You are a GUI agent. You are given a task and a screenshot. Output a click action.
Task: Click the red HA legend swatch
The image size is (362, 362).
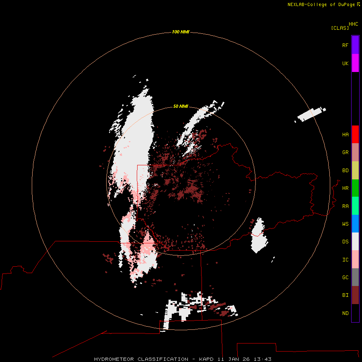click(355, 134)
